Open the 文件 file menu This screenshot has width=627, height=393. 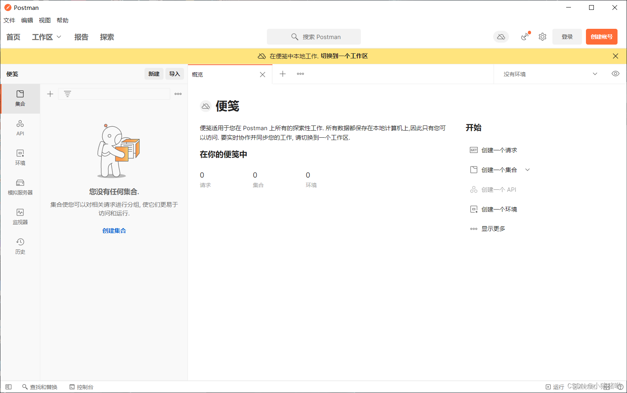click(9, 21)
